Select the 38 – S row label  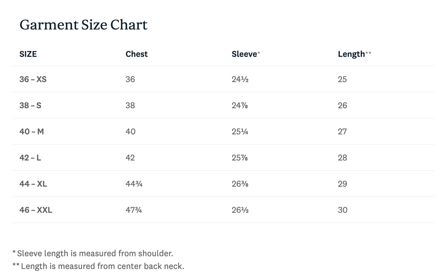coord(30,105)
